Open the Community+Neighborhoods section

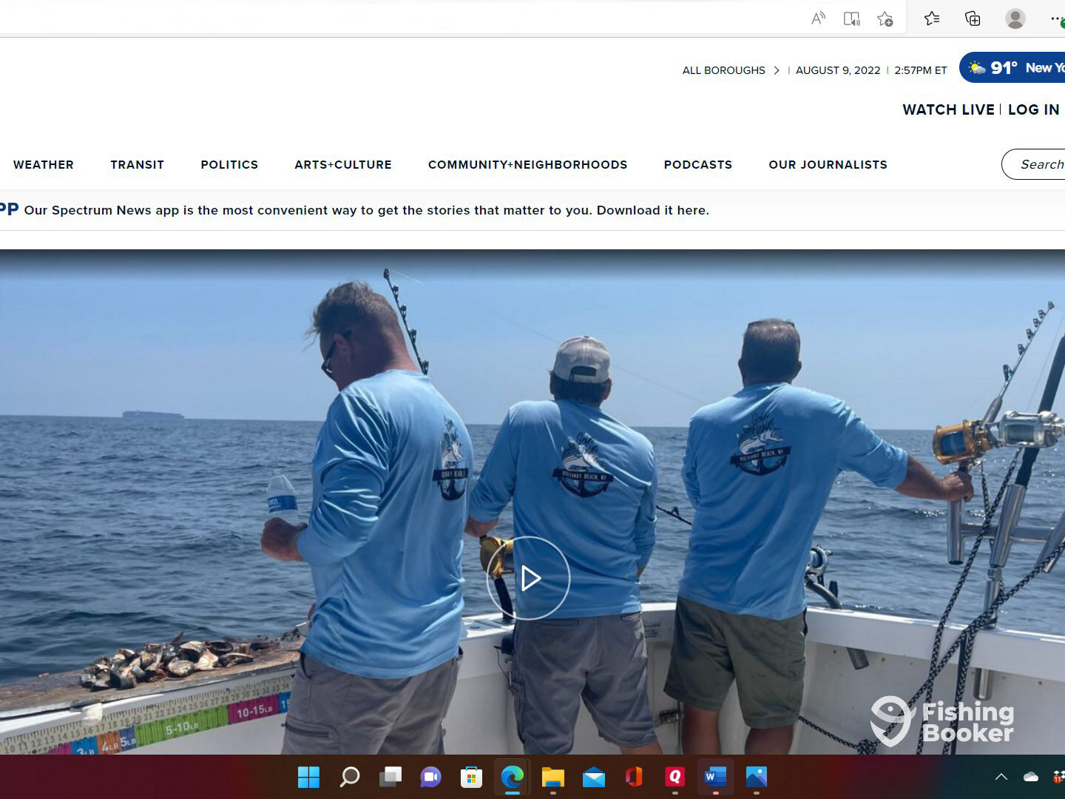(x=527, y=164)
